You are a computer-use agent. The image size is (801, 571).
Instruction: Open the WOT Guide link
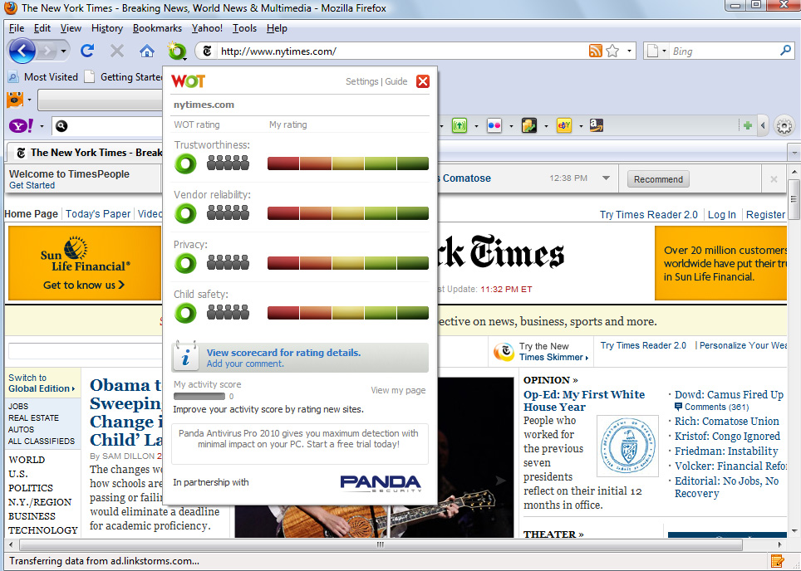396,81
